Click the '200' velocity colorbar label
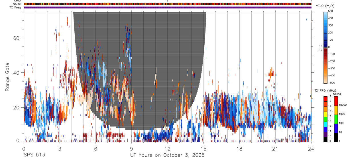This screenshot has width=350, height=161. pyautogui.click(x=331, y=32)
